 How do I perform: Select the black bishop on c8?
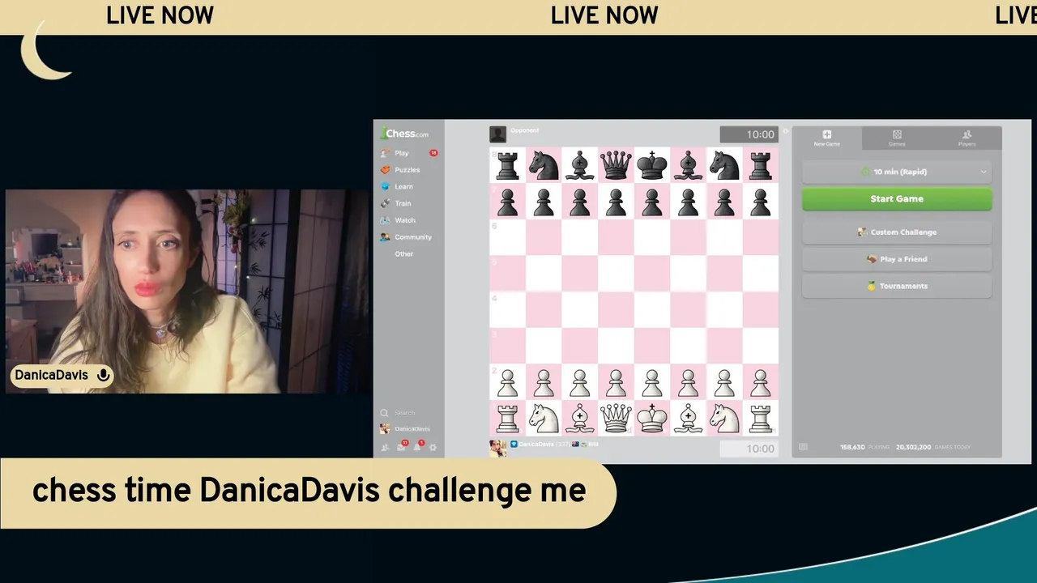(x=580, y=165)
